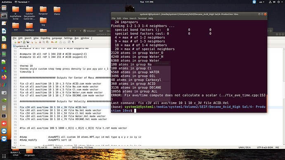Click Undo arrow in editor toolbar
This screenshot has height=160, width=285.
(x=52, y=42)
